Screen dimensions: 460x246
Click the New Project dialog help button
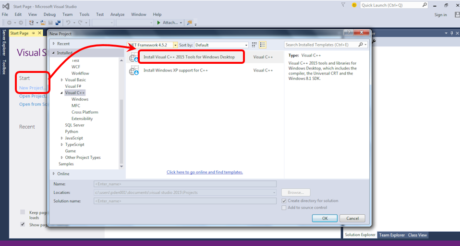[x=349, y=32]
